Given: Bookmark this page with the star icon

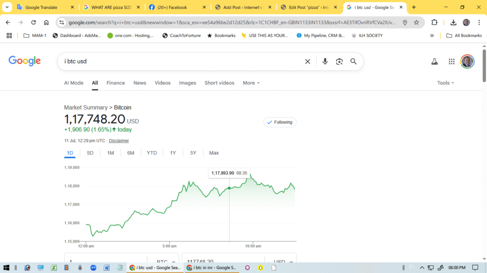Looking at the screenshot, I should [x=417, y=22].
